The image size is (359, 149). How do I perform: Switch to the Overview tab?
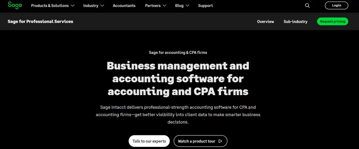click(265, 22)
